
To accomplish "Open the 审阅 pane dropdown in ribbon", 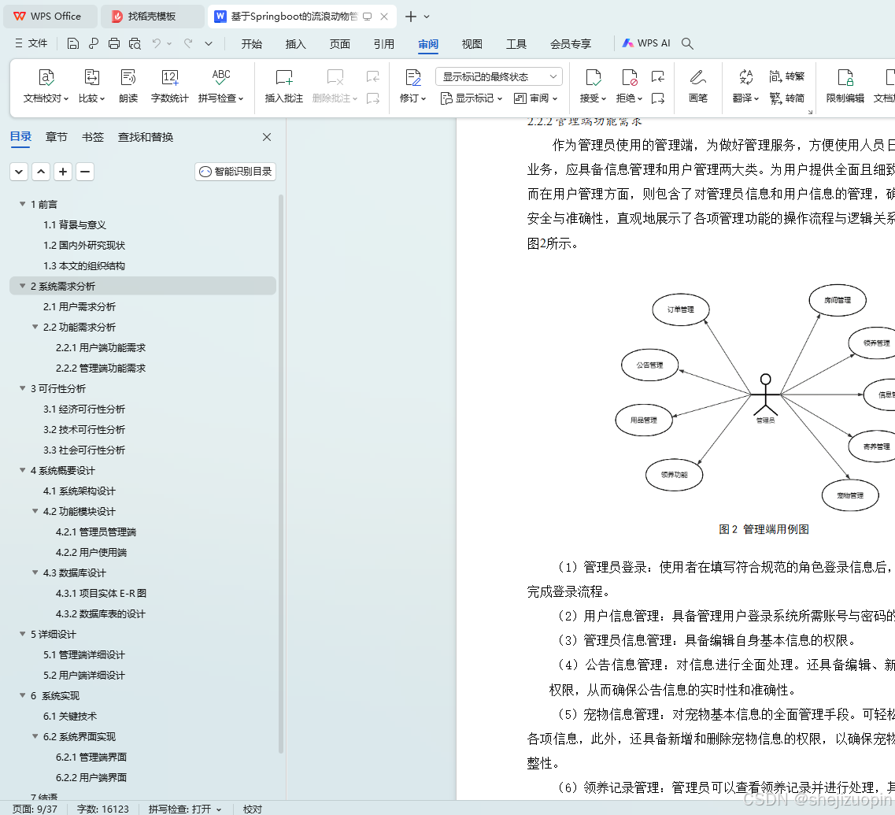I will [x=535, y=98].
